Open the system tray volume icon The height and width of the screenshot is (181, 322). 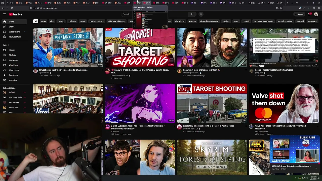click(x=306, y=178)
